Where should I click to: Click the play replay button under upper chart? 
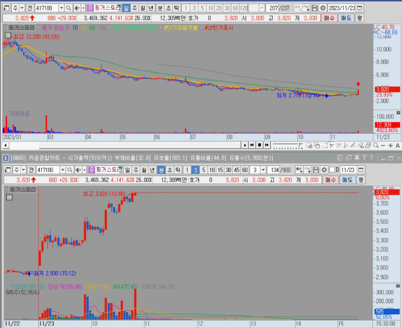coord(245,145)
